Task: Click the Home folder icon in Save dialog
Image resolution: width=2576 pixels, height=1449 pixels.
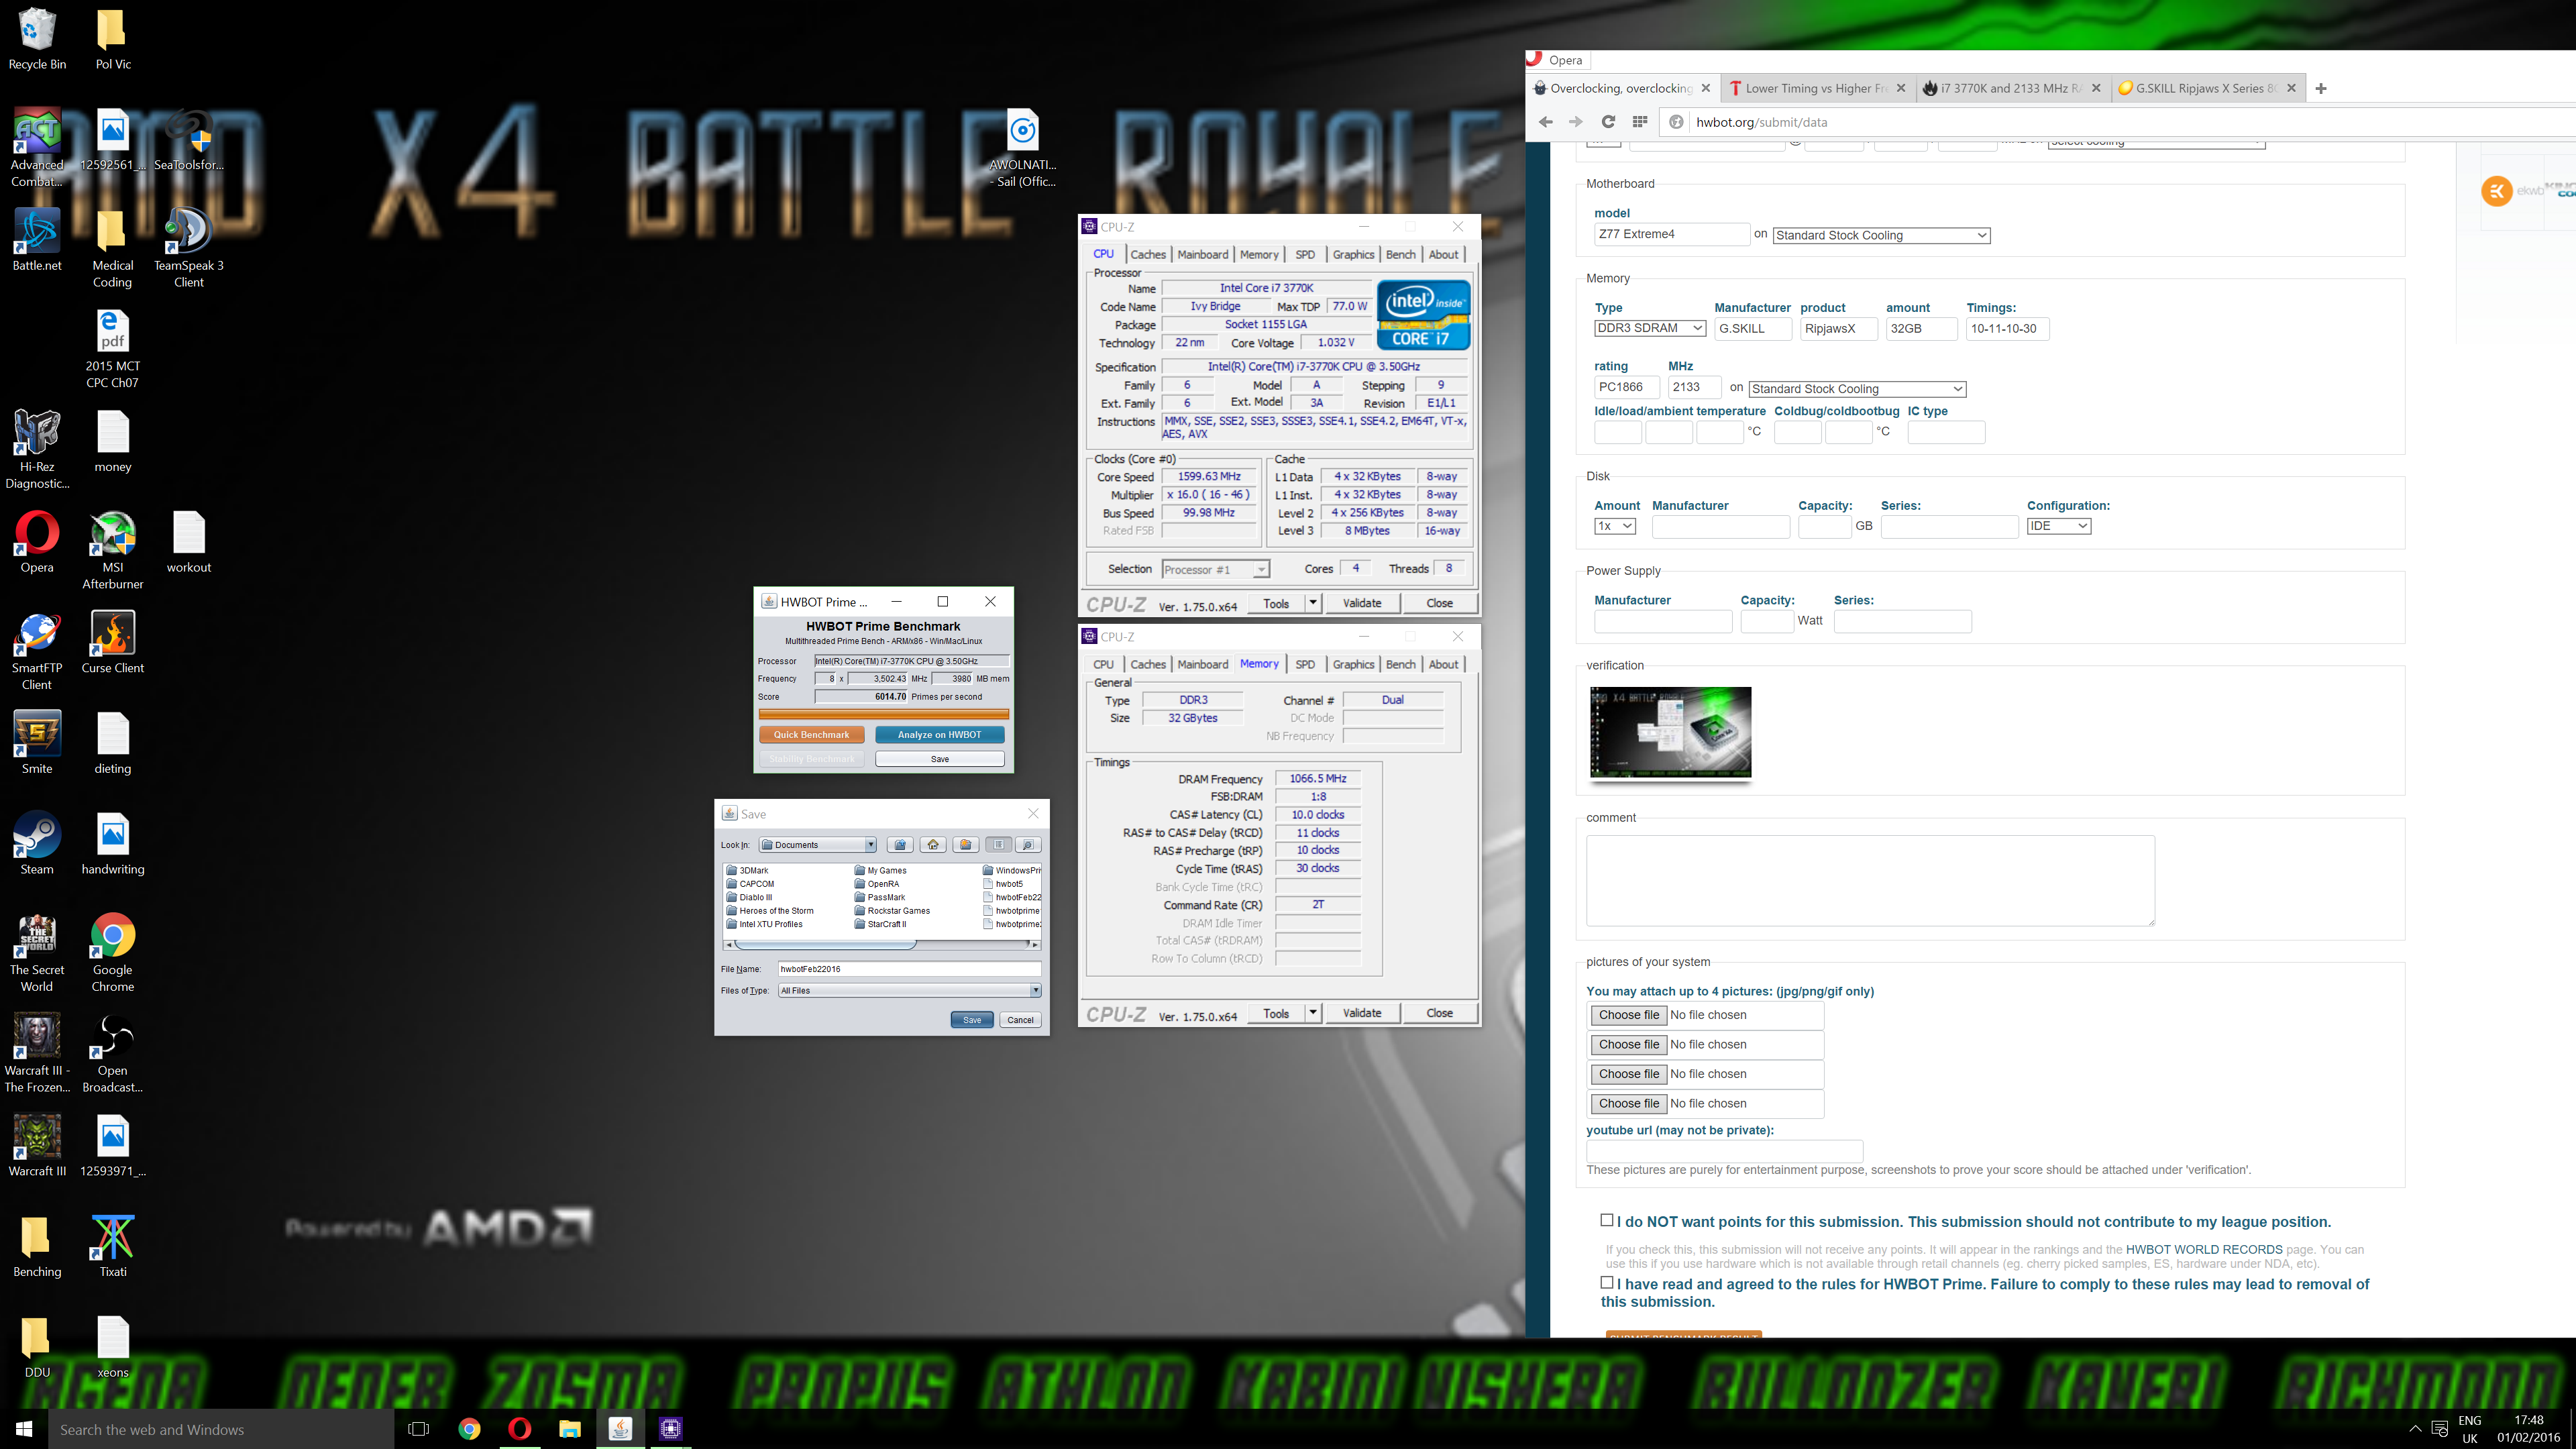Action: [x=933, y=845]
